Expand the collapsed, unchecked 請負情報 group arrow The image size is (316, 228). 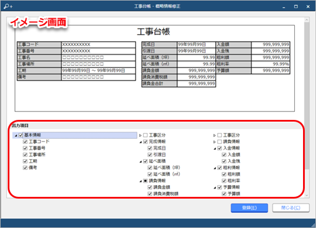[x=215, y=142]
